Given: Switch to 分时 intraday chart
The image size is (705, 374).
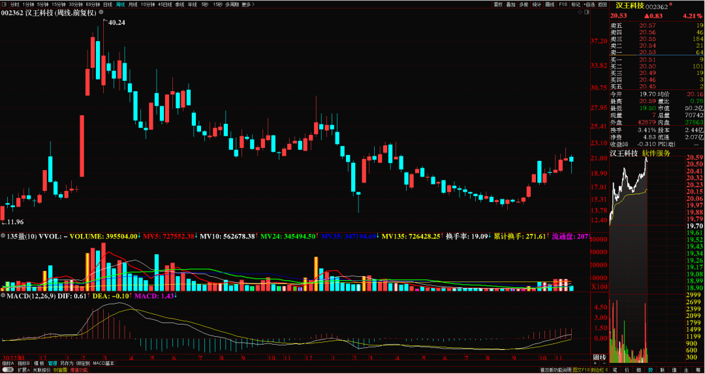Looking at the screenshot, I should (x=15, y=4).
